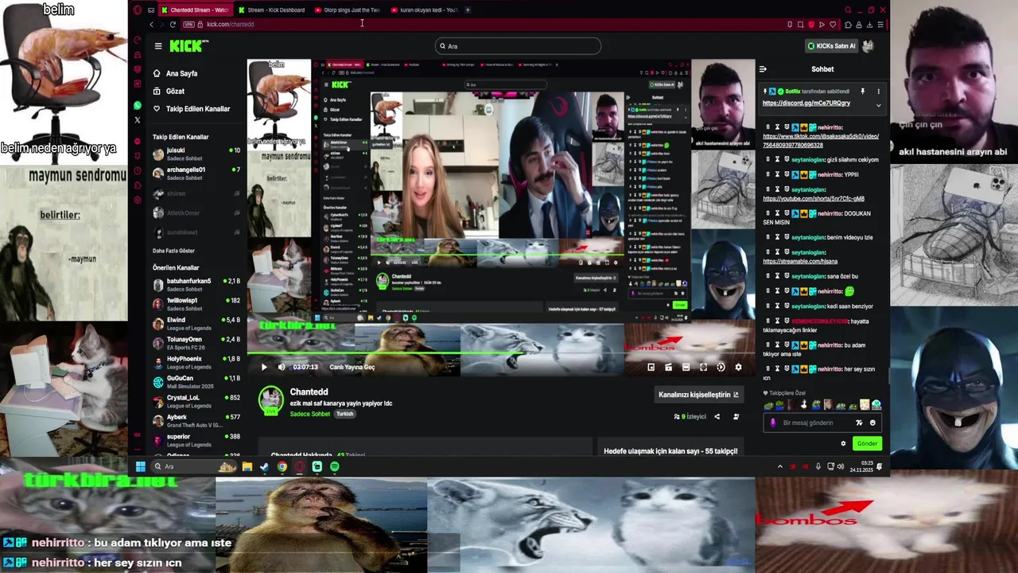Open the Crystal_LoL recommended channel

coord(196,401)
